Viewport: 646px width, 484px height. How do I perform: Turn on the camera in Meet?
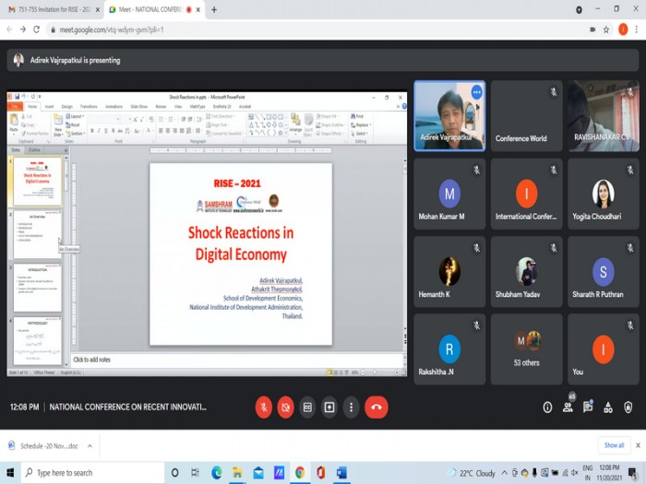point(285,407)
